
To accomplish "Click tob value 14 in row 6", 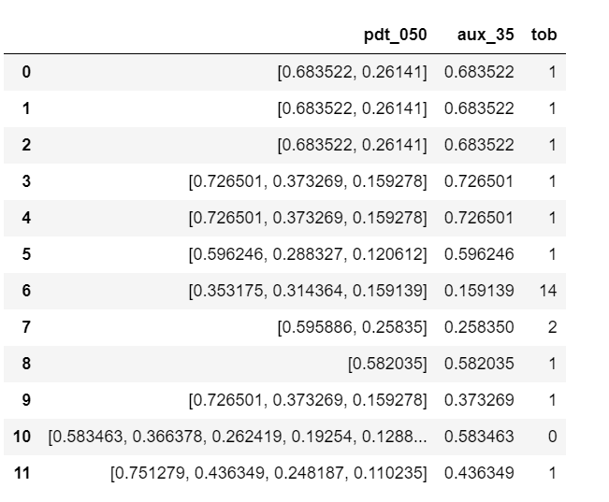I will (x=548, y=291).
